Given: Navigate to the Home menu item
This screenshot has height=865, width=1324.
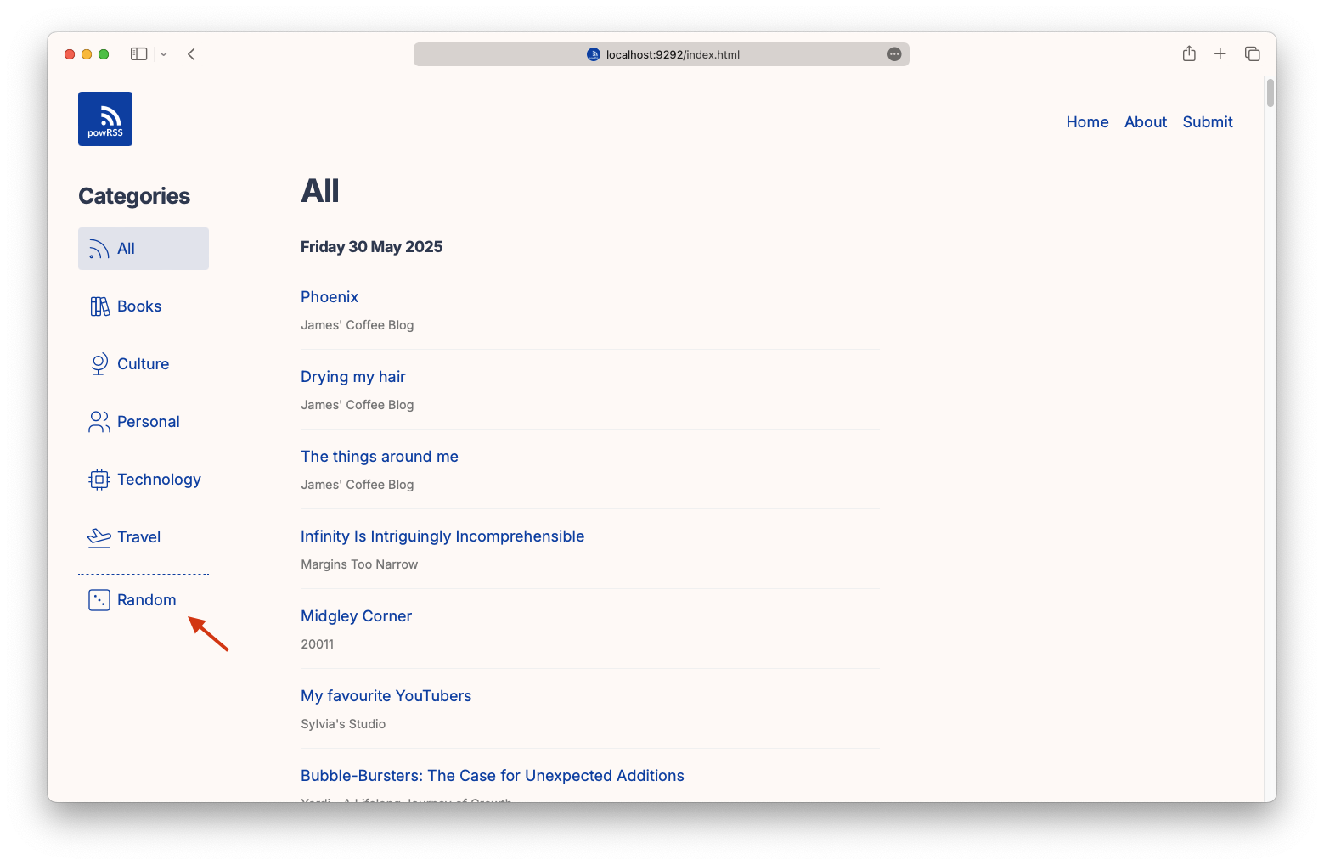Looking at the screenshot, I should (x=1086, y=121).
